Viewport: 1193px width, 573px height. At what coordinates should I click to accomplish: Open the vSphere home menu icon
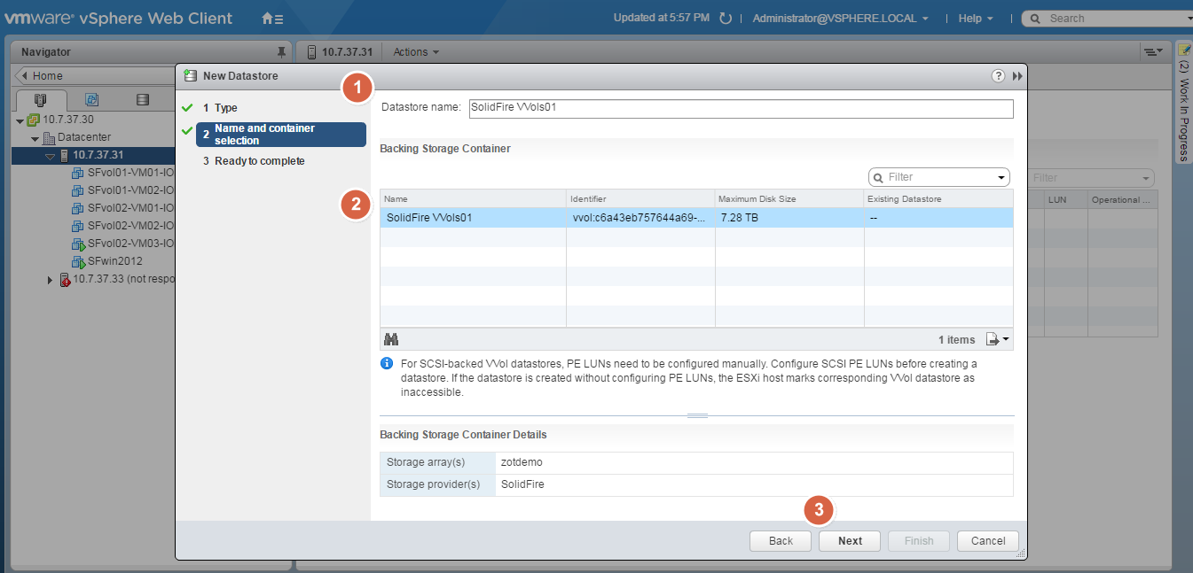tap(272, 18)
